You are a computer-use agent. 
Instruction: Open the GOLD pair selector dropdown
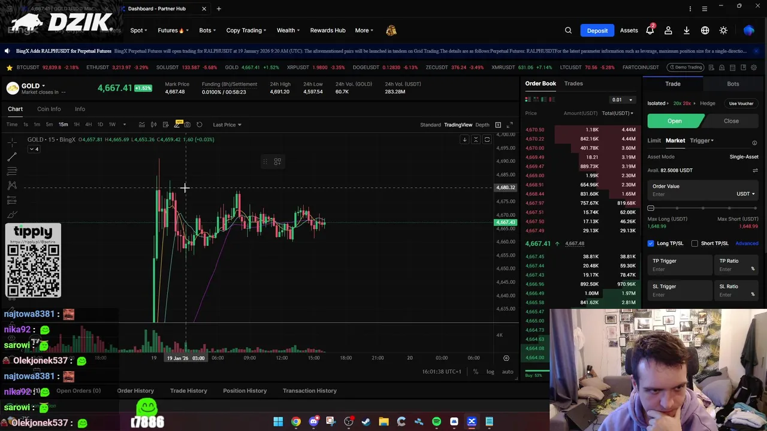(x=33, y=86)
